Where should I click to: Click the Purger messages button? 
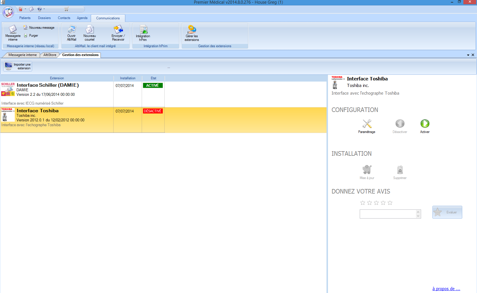pos(31,36)
